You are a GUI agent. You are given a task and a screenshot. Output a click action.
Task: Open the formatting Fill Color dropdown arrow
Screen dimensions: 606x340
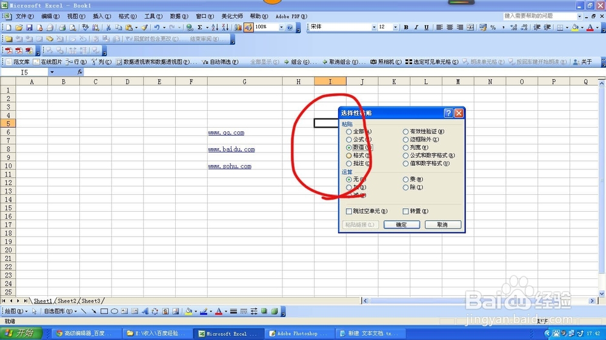coord(582,27)
